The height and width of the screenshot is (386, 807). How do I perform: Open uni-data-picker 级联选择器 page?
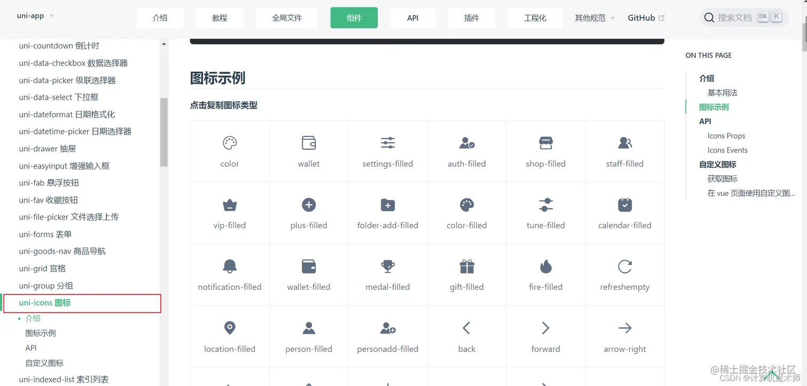point(67,80)
